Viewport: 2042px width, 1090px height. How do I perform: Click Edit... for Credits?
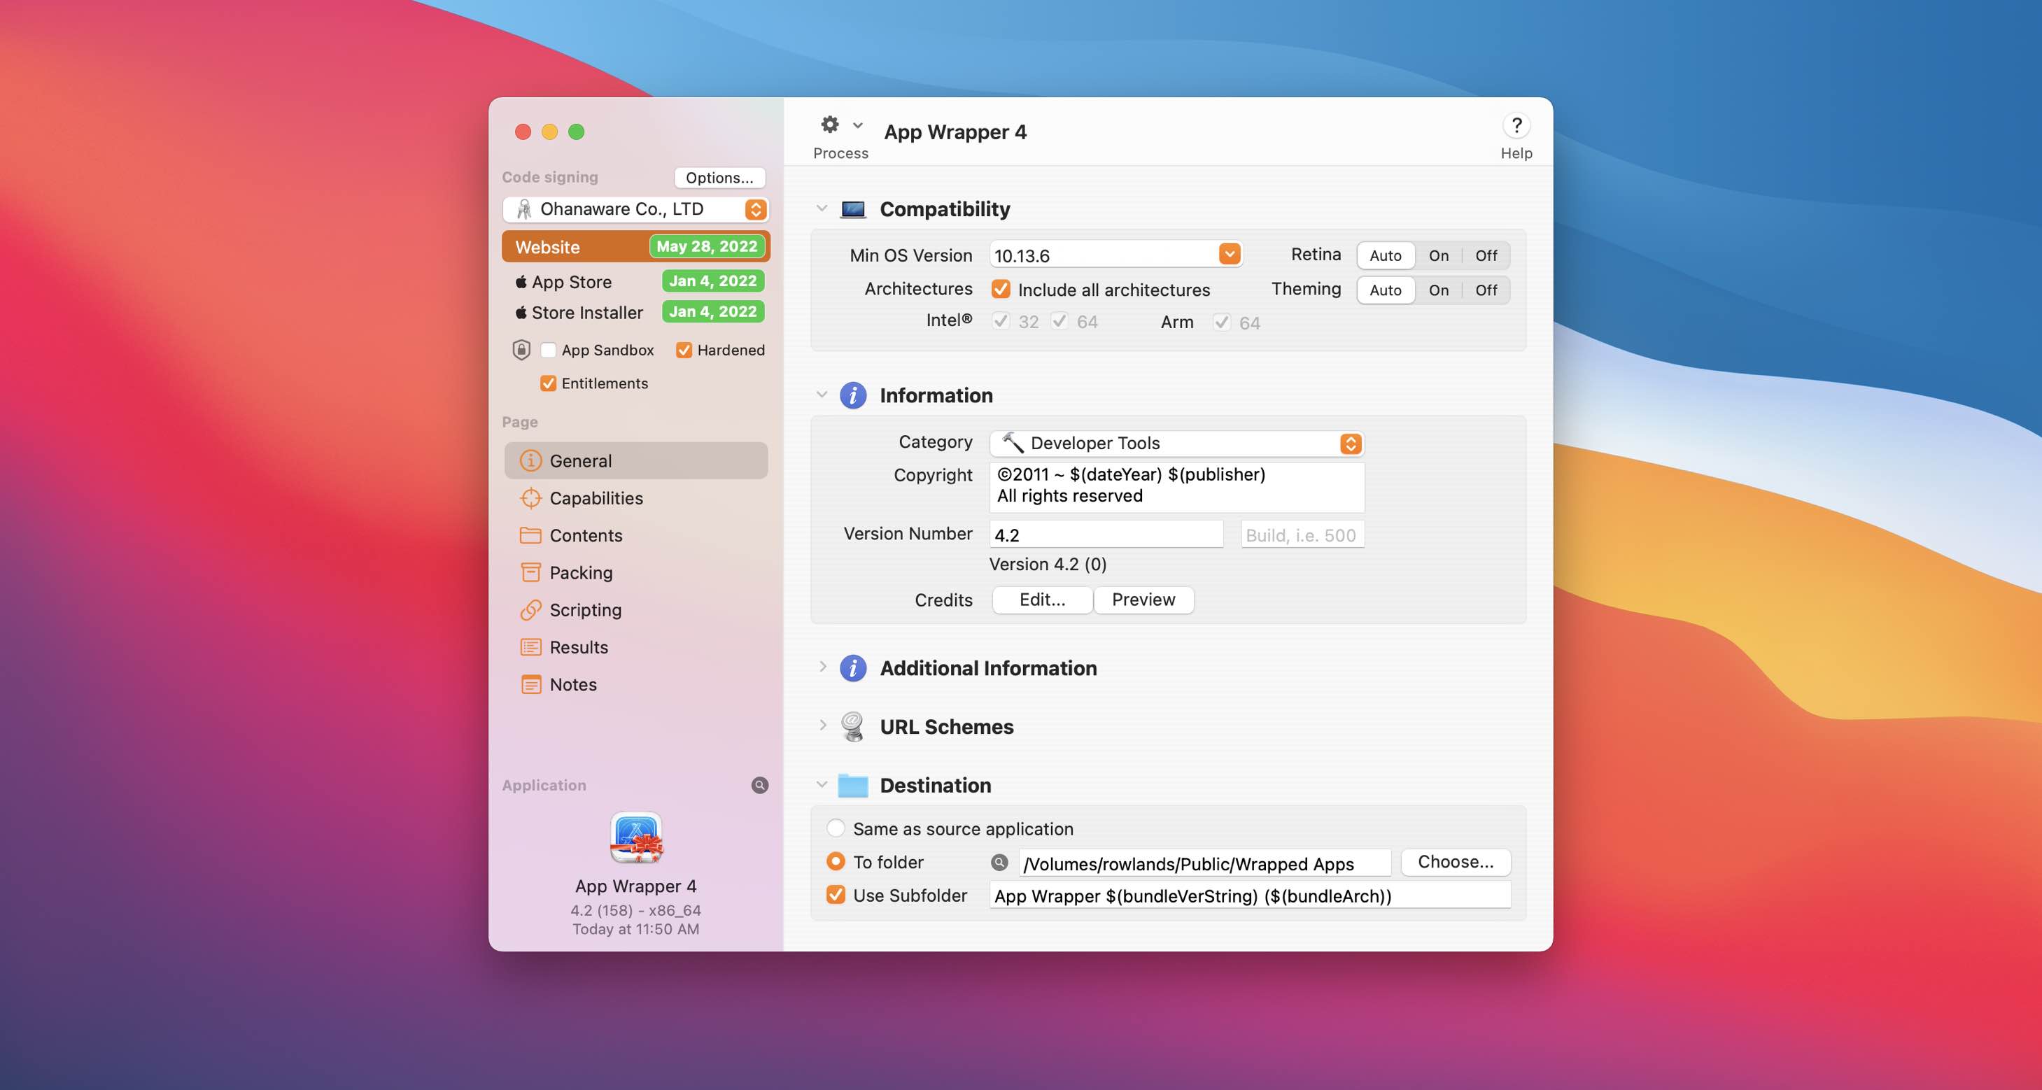[x=1043, y=600]
